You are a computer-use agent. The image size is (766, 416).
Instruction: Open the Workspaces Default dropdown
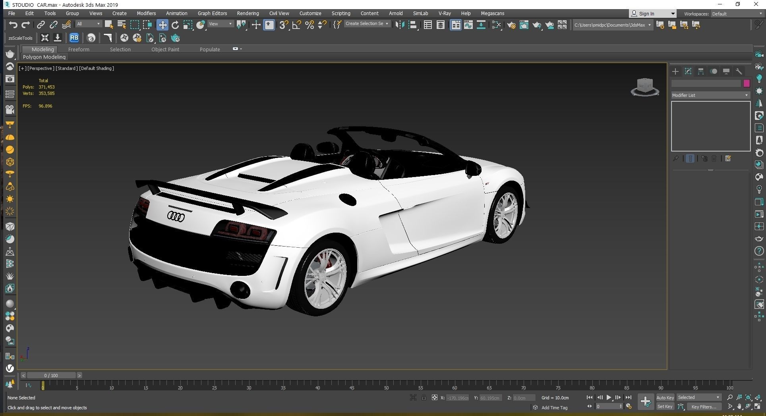[x=737, y=13]
